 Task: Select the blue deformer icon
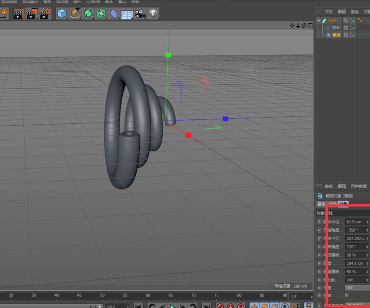(x=114, y=14)
